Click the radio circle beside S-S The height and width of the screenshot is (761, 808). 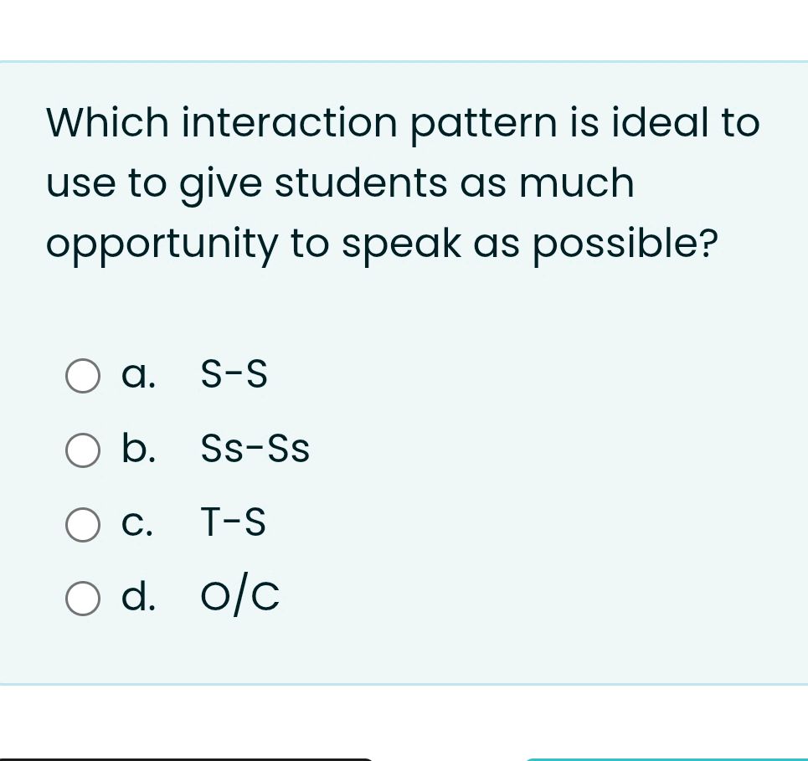click(83, 375)
